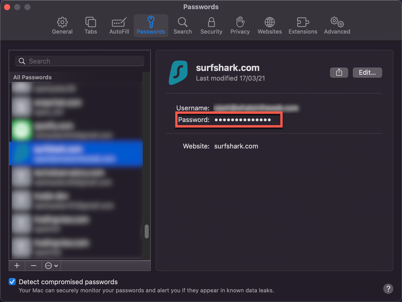Click the Edit... button

point(367,73)
